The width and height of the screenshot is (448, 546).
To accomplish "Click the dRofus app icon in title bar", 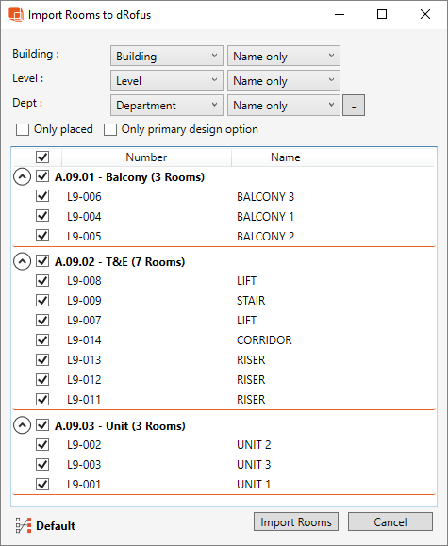I will 16,15.
